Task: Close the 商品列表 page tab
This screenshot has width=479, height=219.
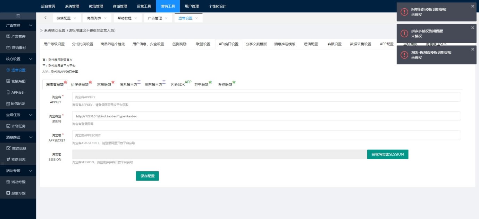Action: point(105,18)
